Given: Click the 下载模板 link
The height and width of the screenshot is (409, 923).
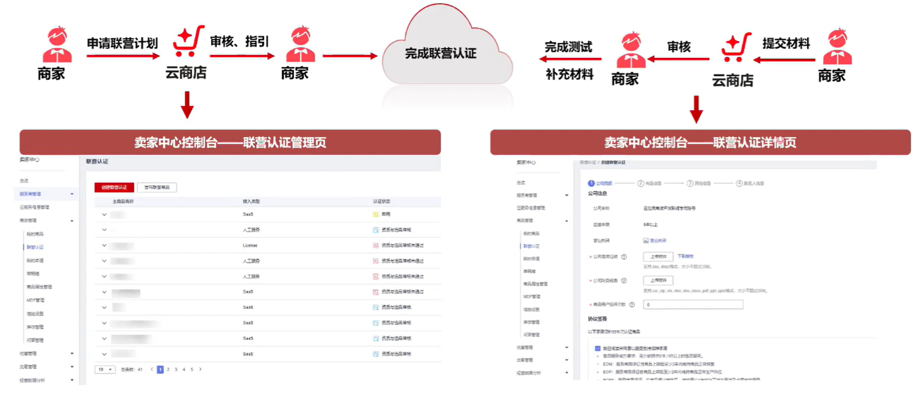Looking at the screenshot, I should pos(685,257).
